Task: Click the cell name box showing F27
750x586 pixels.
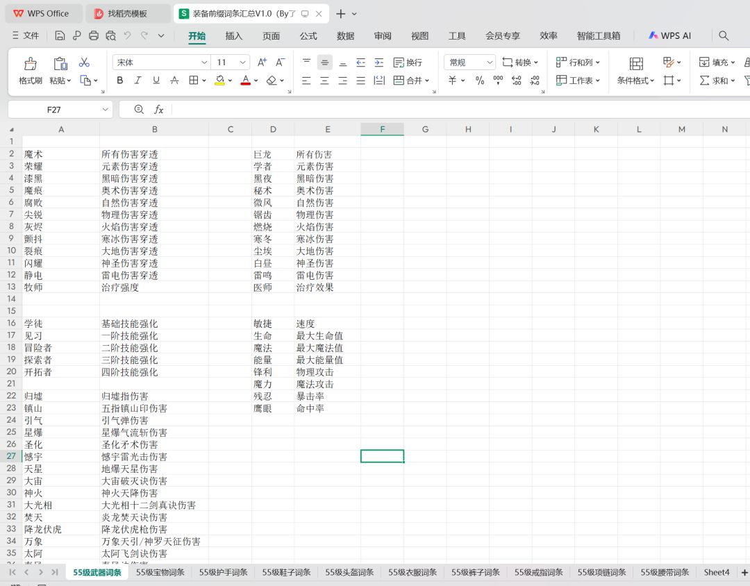Action: 54,110
